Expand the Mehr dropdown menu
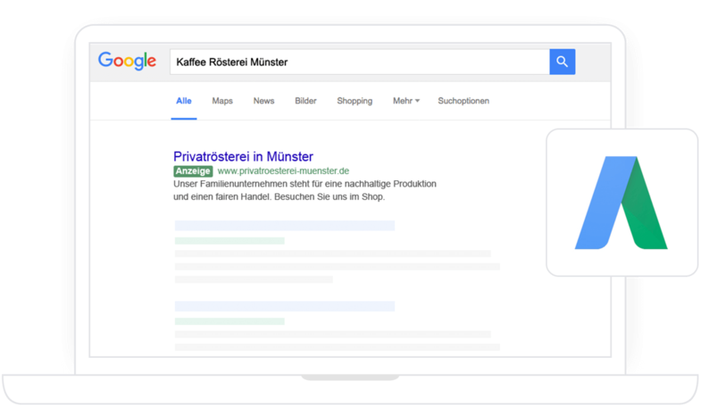The image size is (701, 407). pyautogui.click(x=405, y=101)
